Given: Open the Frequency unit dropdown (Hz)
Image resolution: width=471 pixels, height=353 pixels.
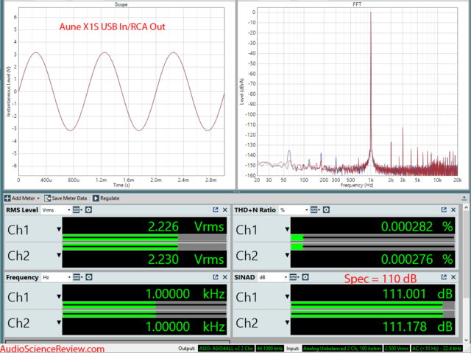Looking at the screenshot, I should pyautogui.click(x=56, y=277).
